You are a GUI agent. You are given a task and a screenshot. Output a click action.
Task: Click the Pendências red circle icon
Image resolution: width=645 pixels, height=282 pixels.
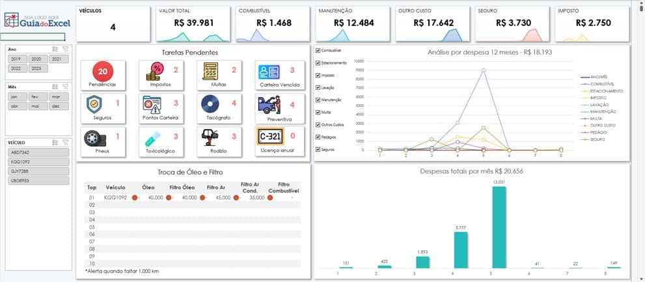(x=103, y=71)
